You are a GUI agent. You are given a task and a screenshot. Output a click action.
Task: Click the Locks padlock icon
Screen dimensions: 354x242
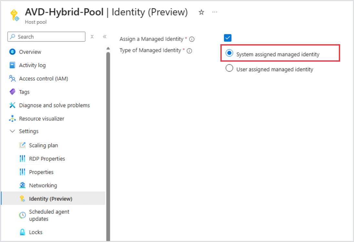22,232
